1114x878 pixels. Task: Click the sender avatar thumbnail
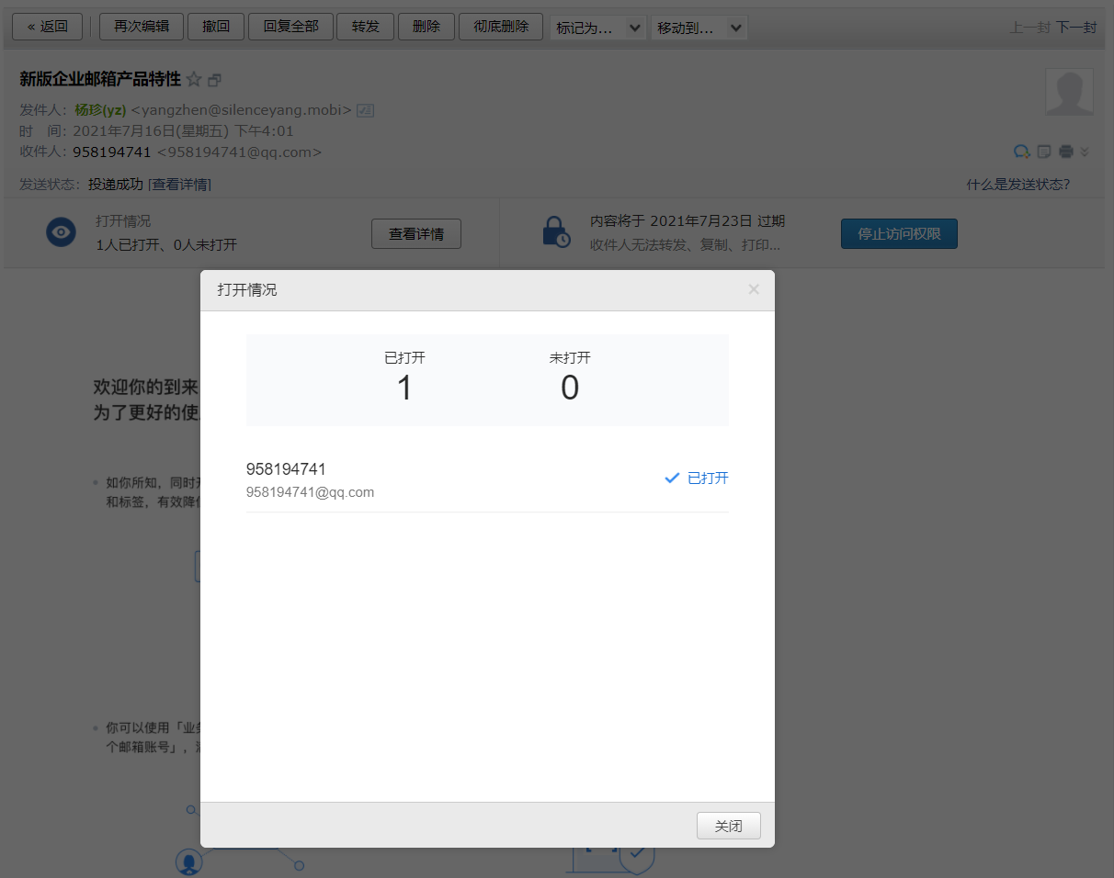pyautogui.click(x=1069, y=92)
